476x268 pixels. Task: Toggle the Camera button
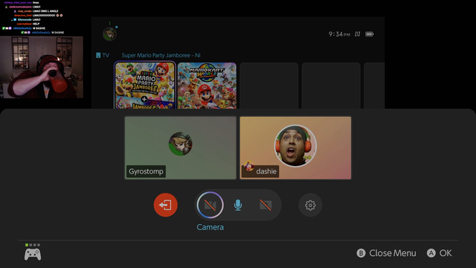click(x=210, y=205)
